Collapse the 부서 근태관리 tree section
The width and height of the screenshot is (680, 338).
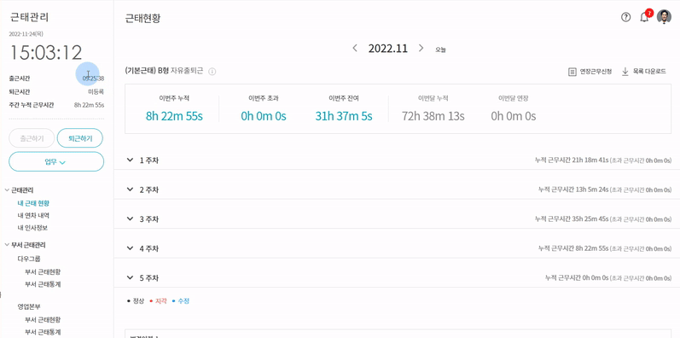point(7,245)
